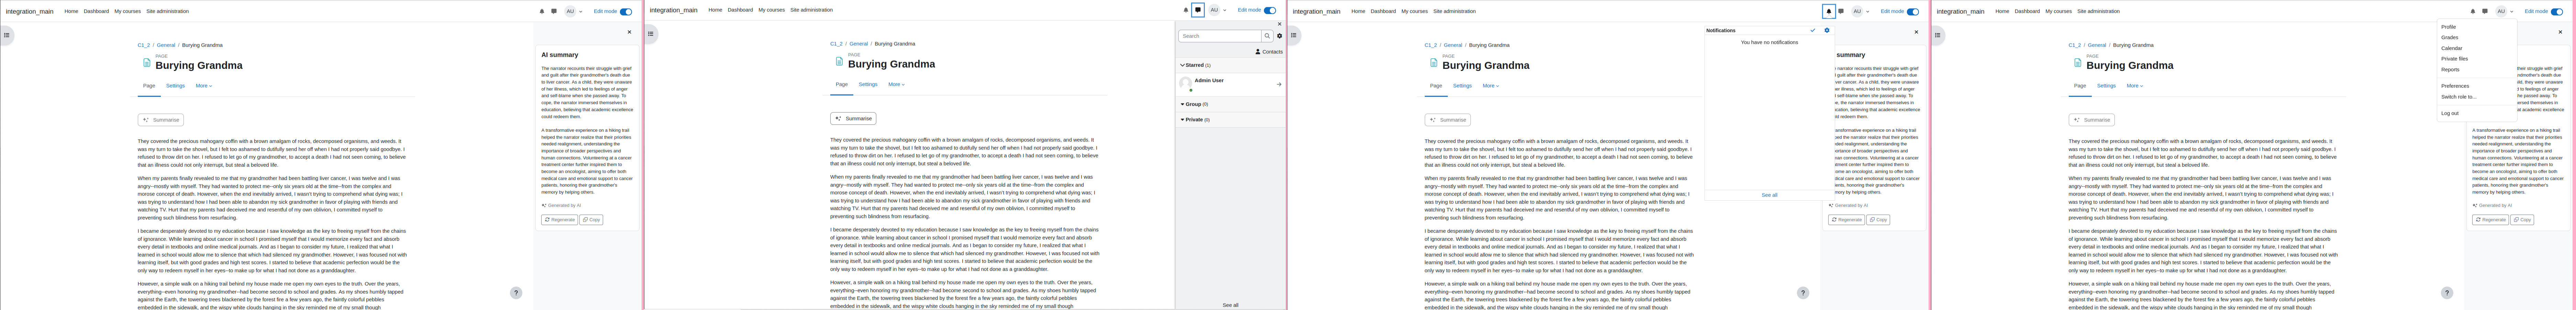Click Copy in the unobstructed AI summary screen
This screenshot has width=2576, height=310.
pos(591,219)
